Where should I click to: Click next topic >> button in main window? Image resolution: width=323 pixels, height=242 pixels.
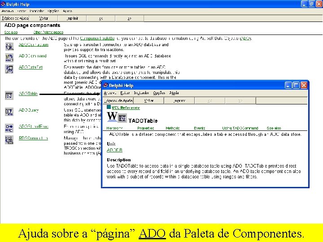point(129,18)
